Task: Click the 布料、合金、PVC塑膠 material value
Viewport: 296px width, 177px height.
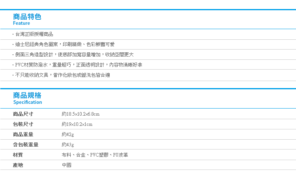Action: pyautogui.click(x=95, y=155)
